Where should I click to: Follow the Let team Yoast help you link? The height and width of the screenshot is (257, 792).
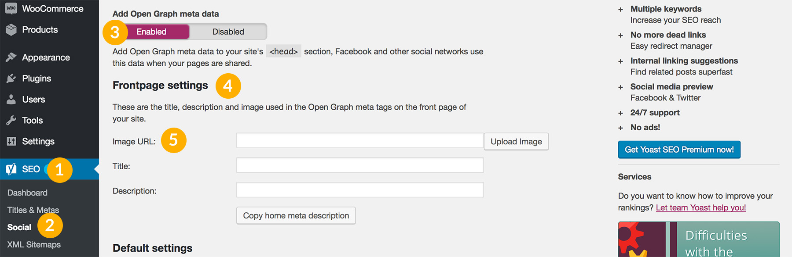(x=700, y=208)
